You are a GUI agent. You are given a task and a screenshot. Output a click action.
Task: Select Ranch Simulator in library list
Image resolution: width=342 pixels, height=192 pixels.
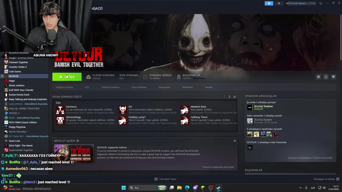coord(18,132)
